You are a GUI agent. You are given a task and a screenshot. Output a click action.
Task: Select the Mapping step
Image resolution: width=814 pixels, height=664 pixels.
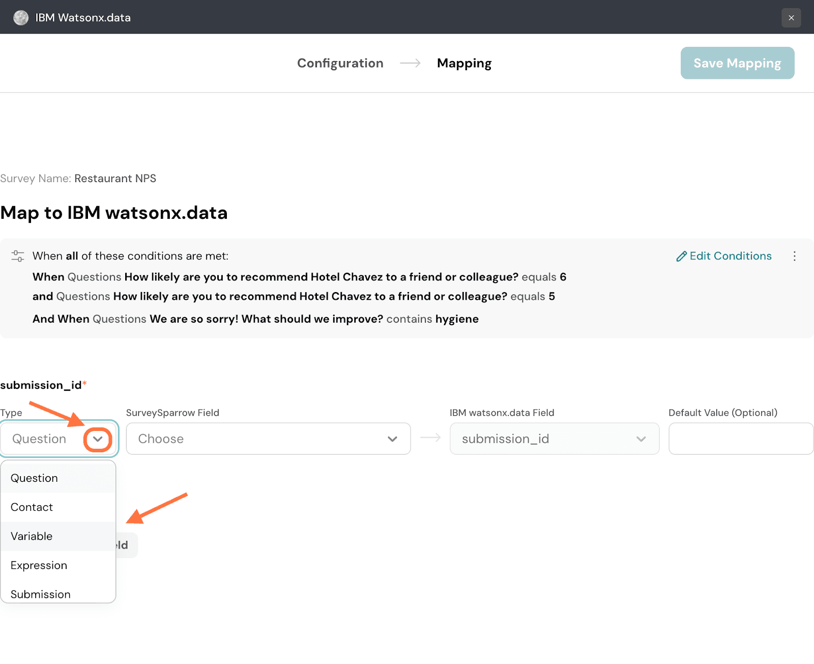[464, 63]
